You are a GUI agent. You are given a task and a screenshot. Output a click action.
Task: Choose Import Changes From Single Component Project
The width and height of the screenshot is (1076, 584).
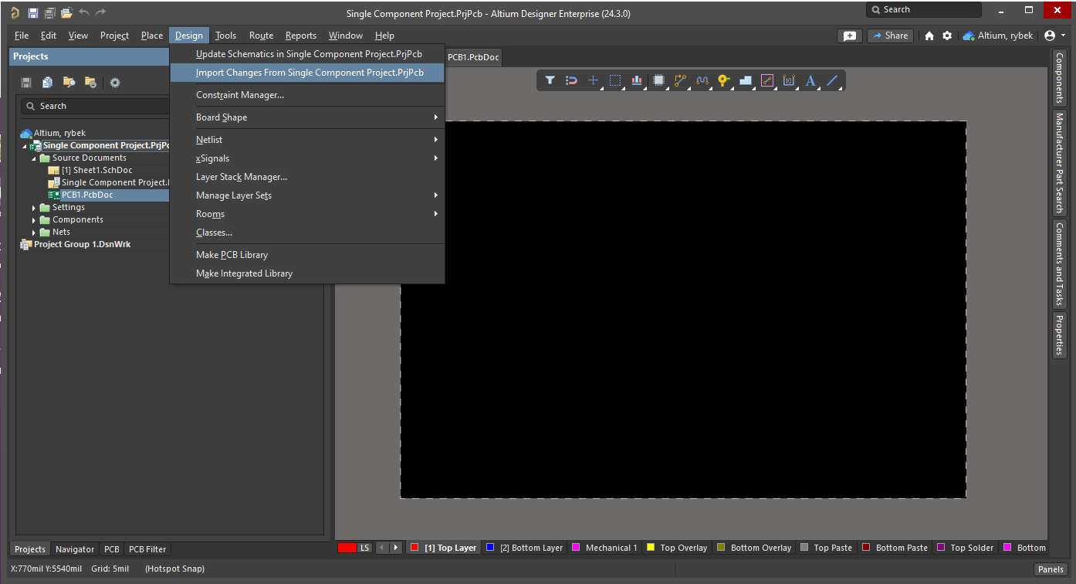(x=307, y=73)
